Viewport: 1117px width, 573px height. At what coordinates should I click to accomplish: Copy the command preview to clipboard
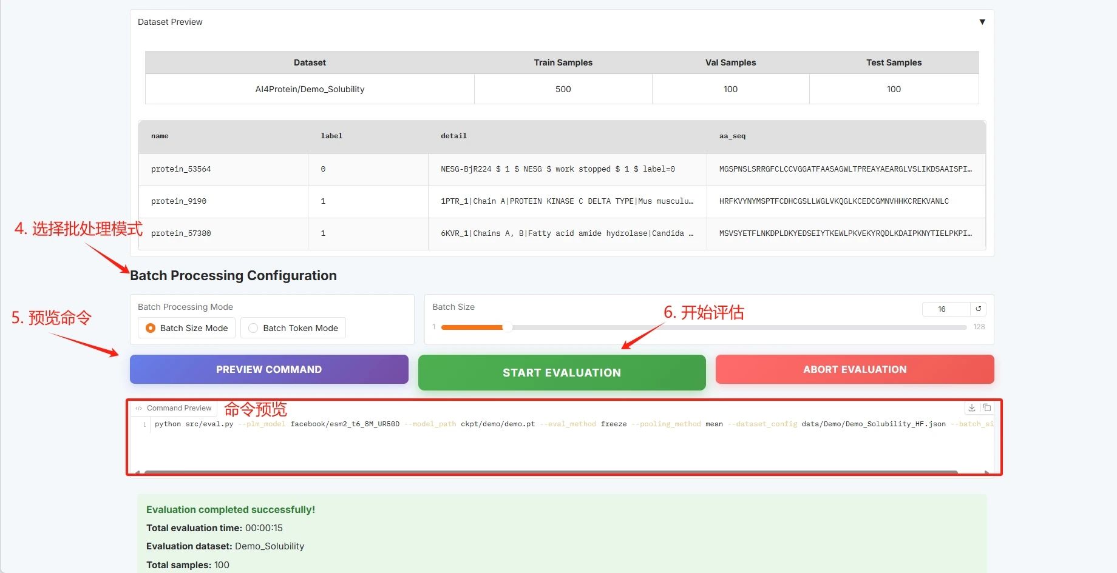(x=987, y=408)
